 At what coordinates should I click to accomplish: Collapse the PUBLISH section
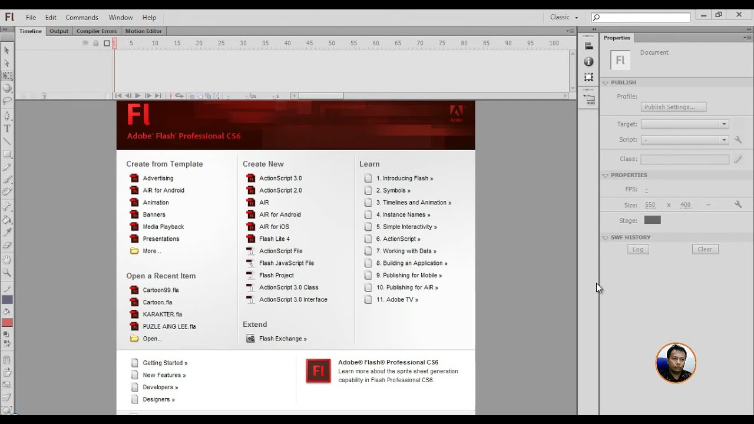click(x=605, y=82)
